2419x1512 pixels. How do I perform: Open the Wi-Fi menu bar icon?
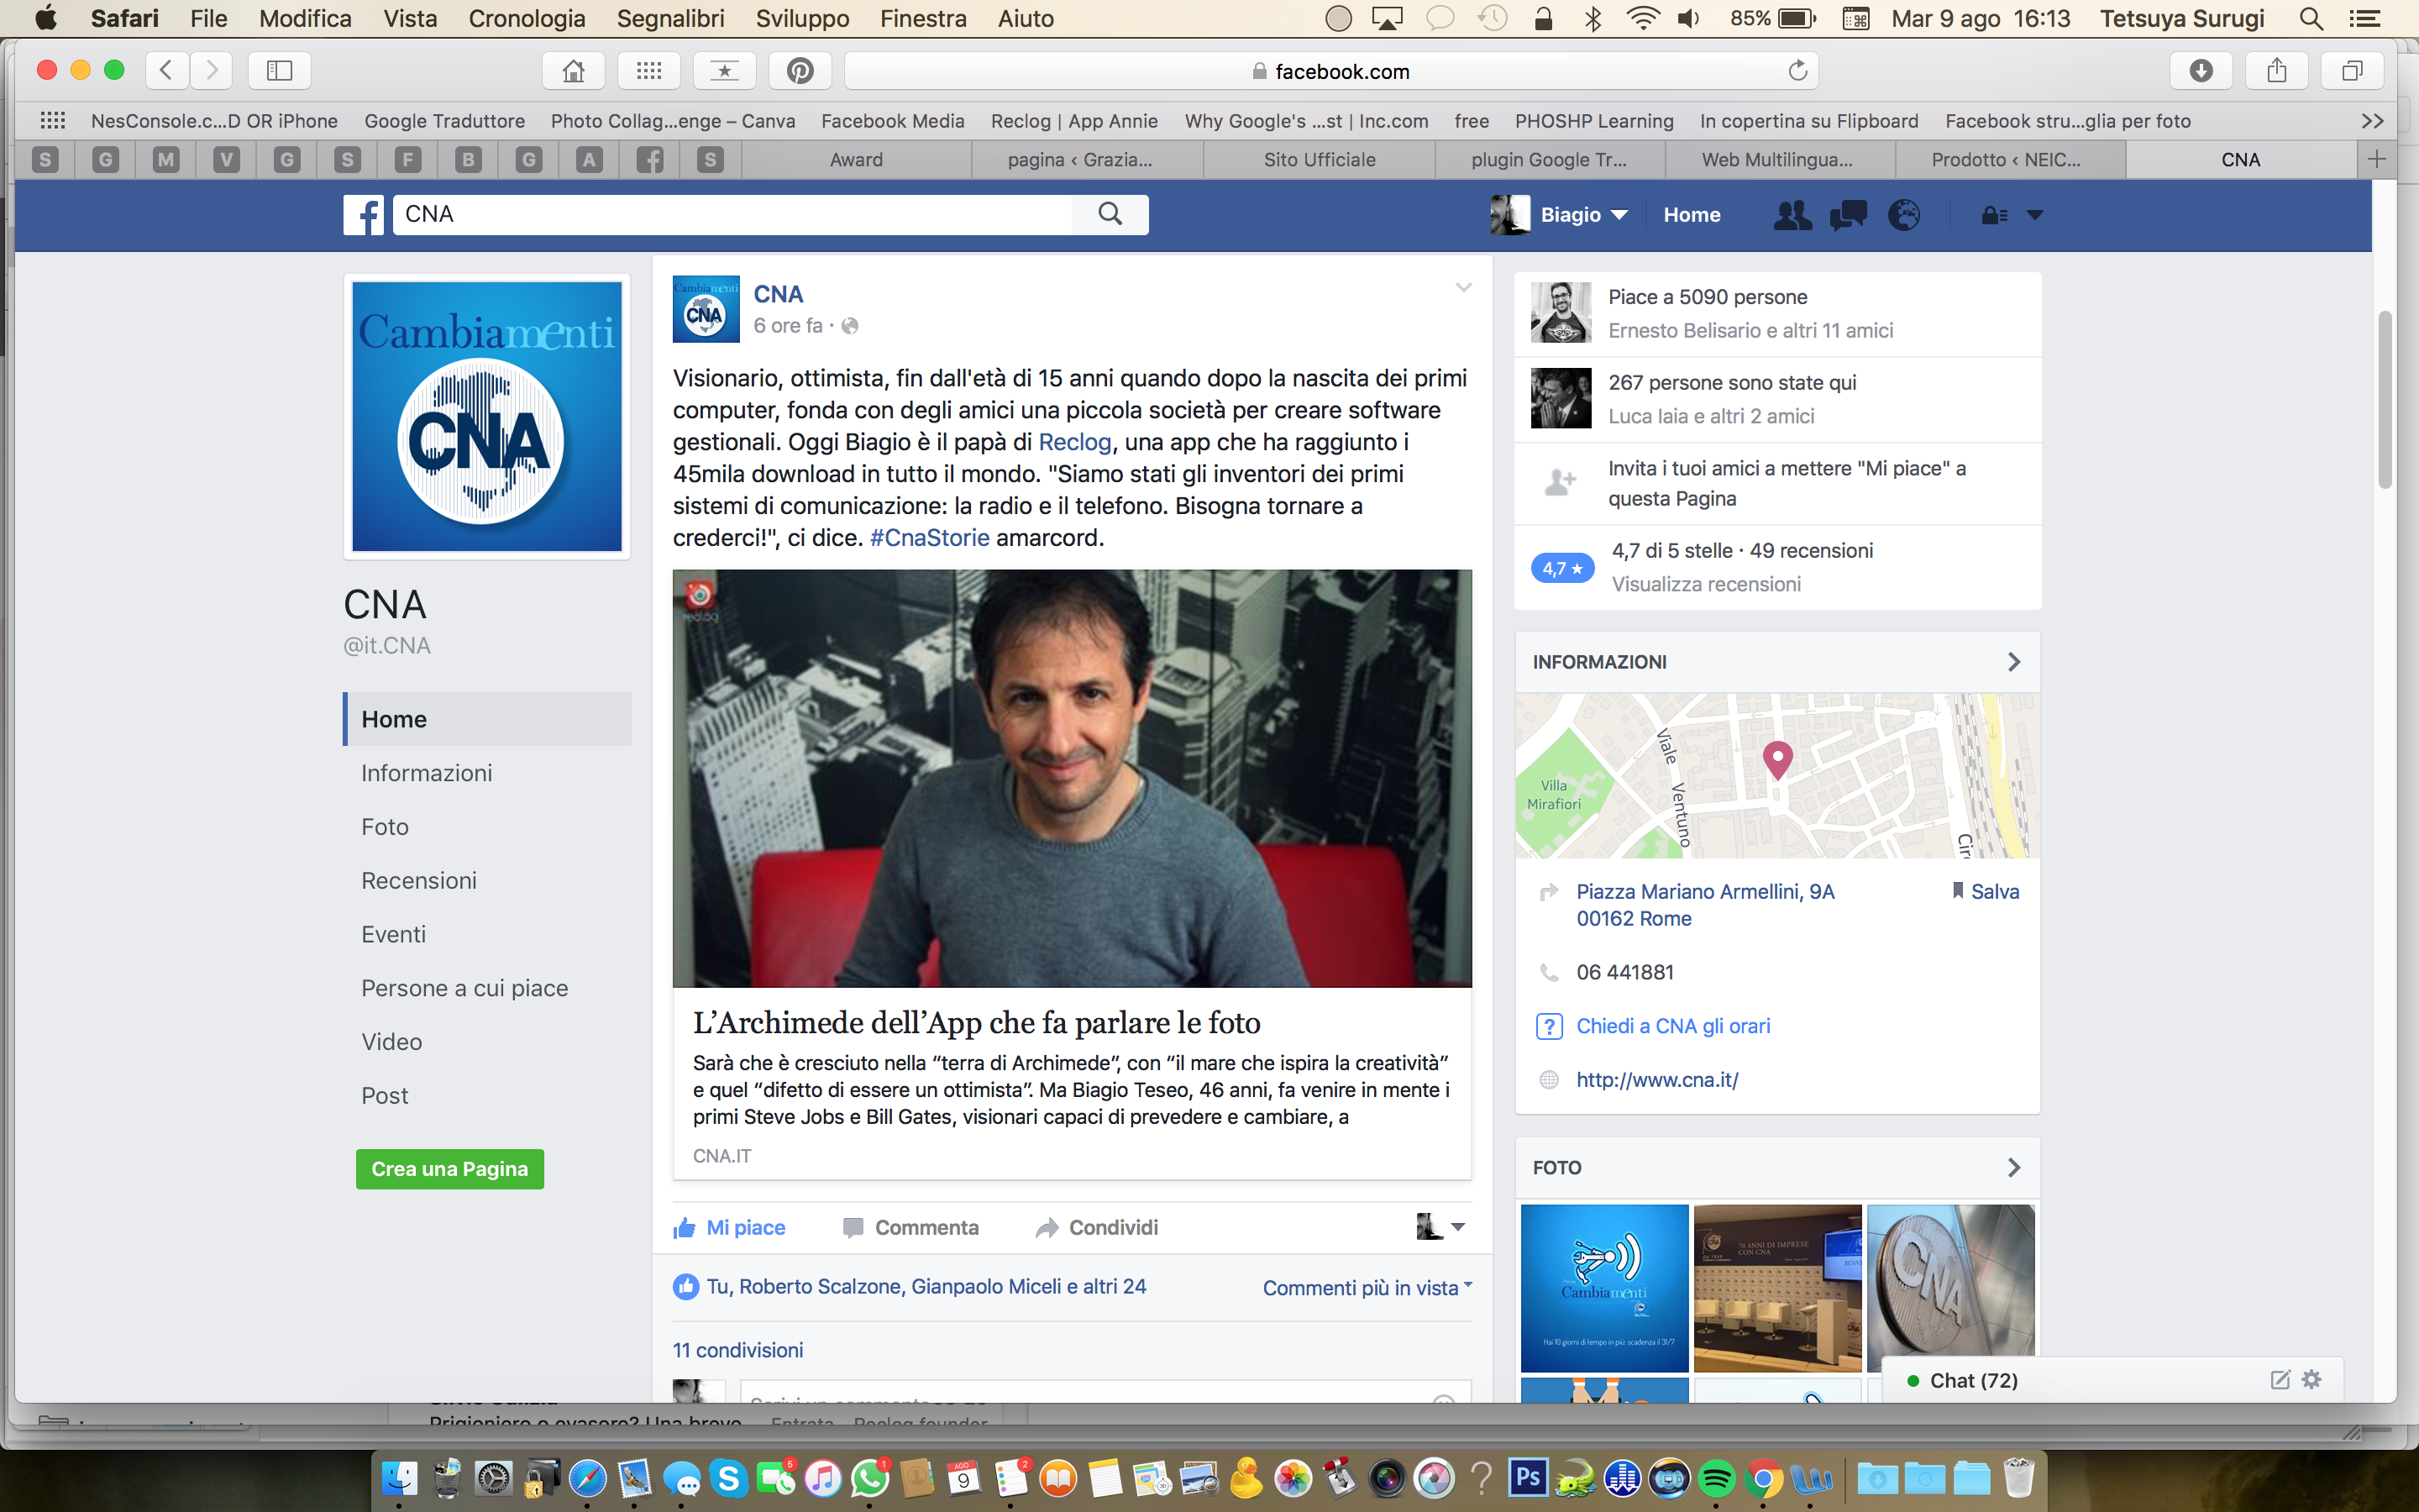(x=1642, y=18)
